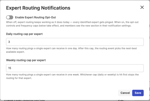Click empty area of the weekly cap field
Screen dimensions: 150x101
pyautogui.click(x=76, y=68)
